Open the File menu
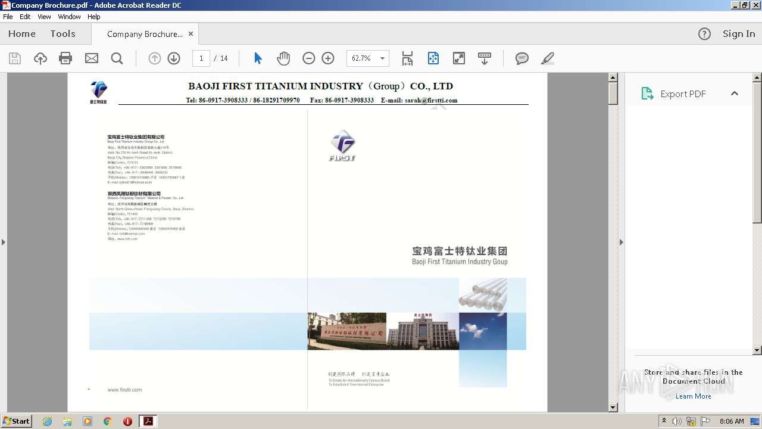 [x=8, y=17]
